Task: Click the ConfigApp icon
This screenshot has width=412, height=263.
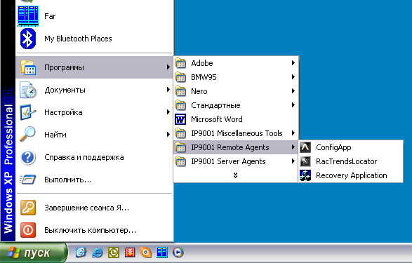Action: click(305, 147)
